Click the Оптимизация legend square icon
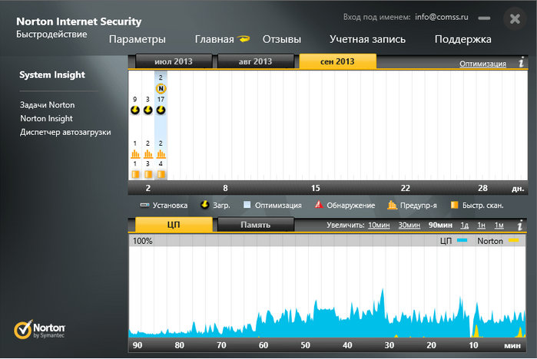Screen dimensions: 537x359 click(x=247, y=205)
